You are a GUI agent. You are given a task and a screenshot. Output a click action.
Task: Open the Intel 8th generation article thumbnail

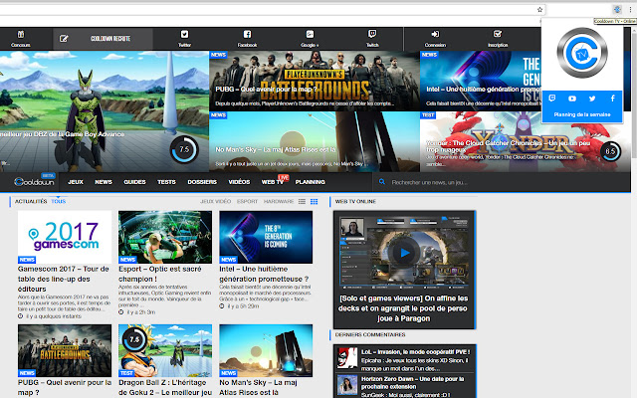[x=266, y=237]
